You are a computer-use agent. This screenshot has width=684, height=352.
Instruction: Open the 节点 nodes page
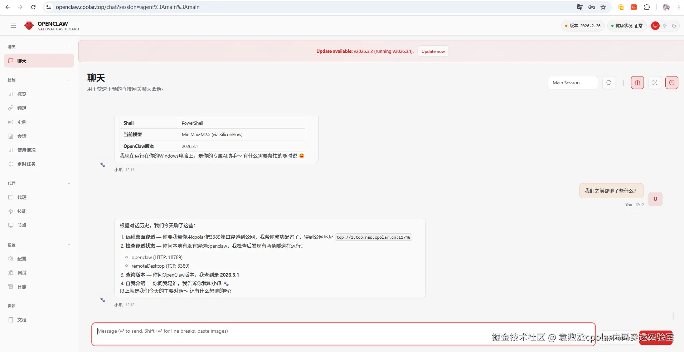point(39,225)
